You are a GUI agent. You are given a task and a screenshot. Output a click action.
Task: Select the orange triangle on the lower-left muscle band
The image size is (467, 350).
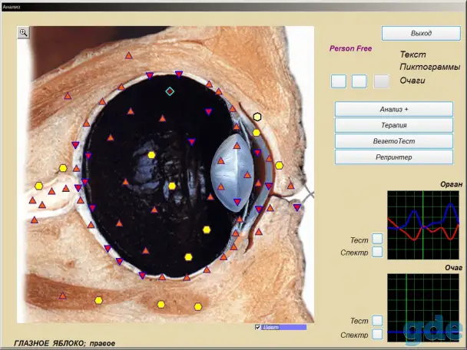coord(62,296)
